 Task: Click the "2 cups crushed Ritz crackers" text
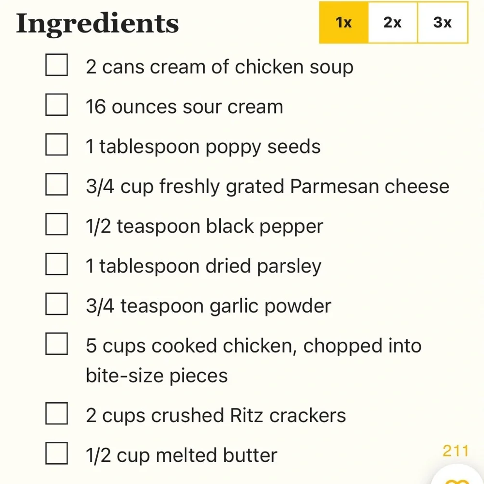point(216,415)
